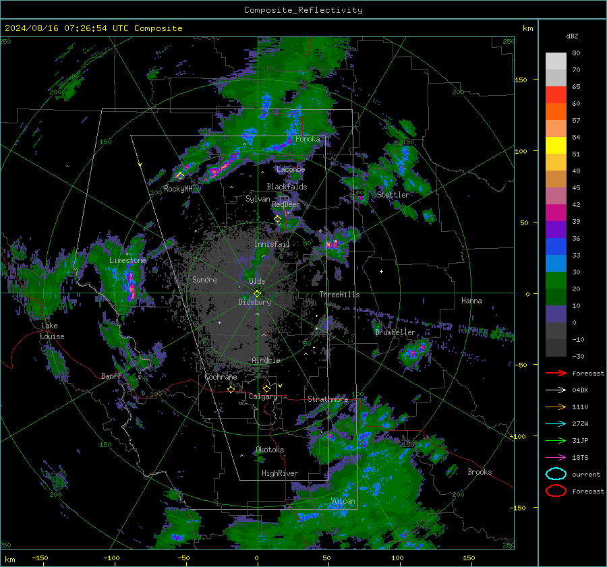Click the Blackfalds city label
607x567 pixels.
(x=287, y=187)
